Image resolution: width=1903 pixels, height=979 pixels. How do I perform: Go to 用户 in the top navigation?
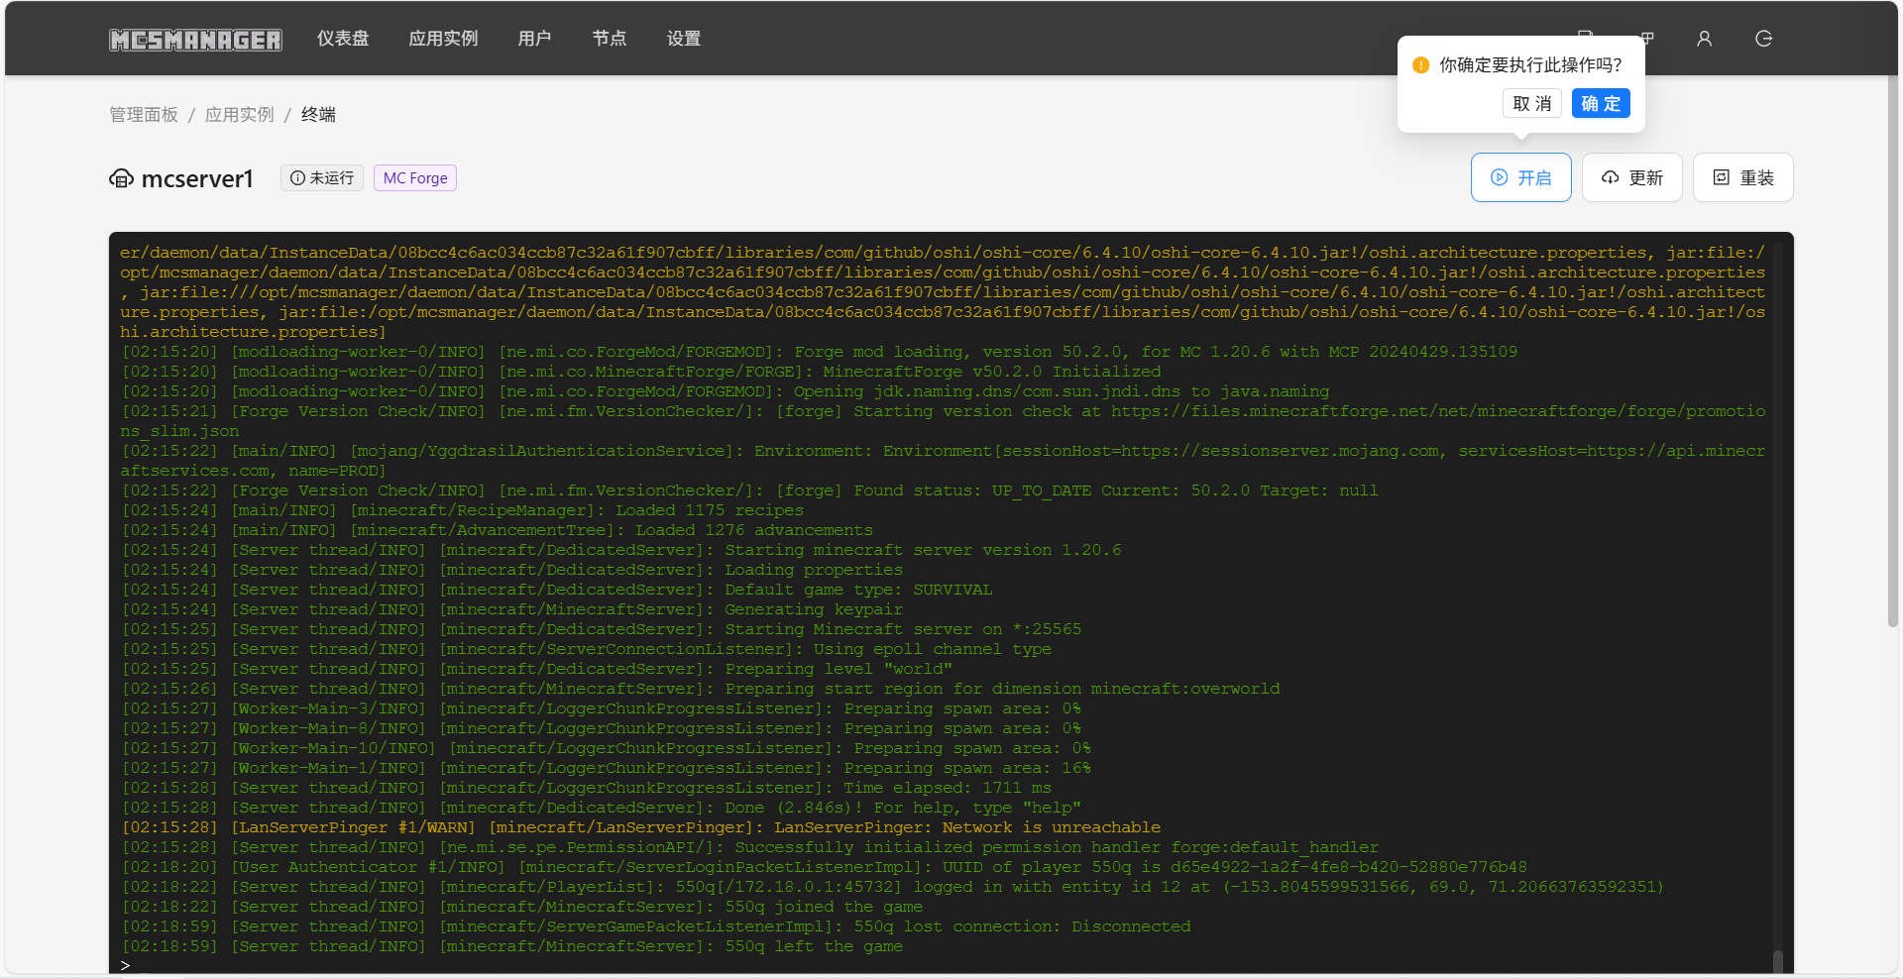coord(534,39)
